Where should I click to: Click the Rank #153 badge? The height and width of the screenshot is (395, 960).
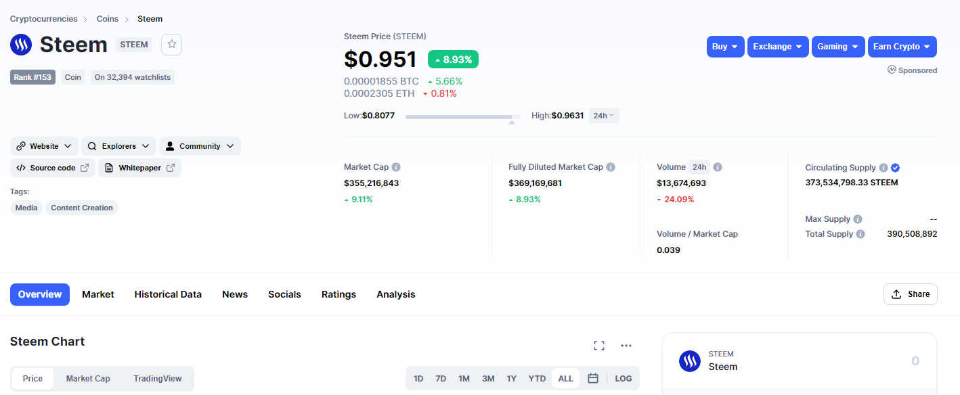click(32, 77)
